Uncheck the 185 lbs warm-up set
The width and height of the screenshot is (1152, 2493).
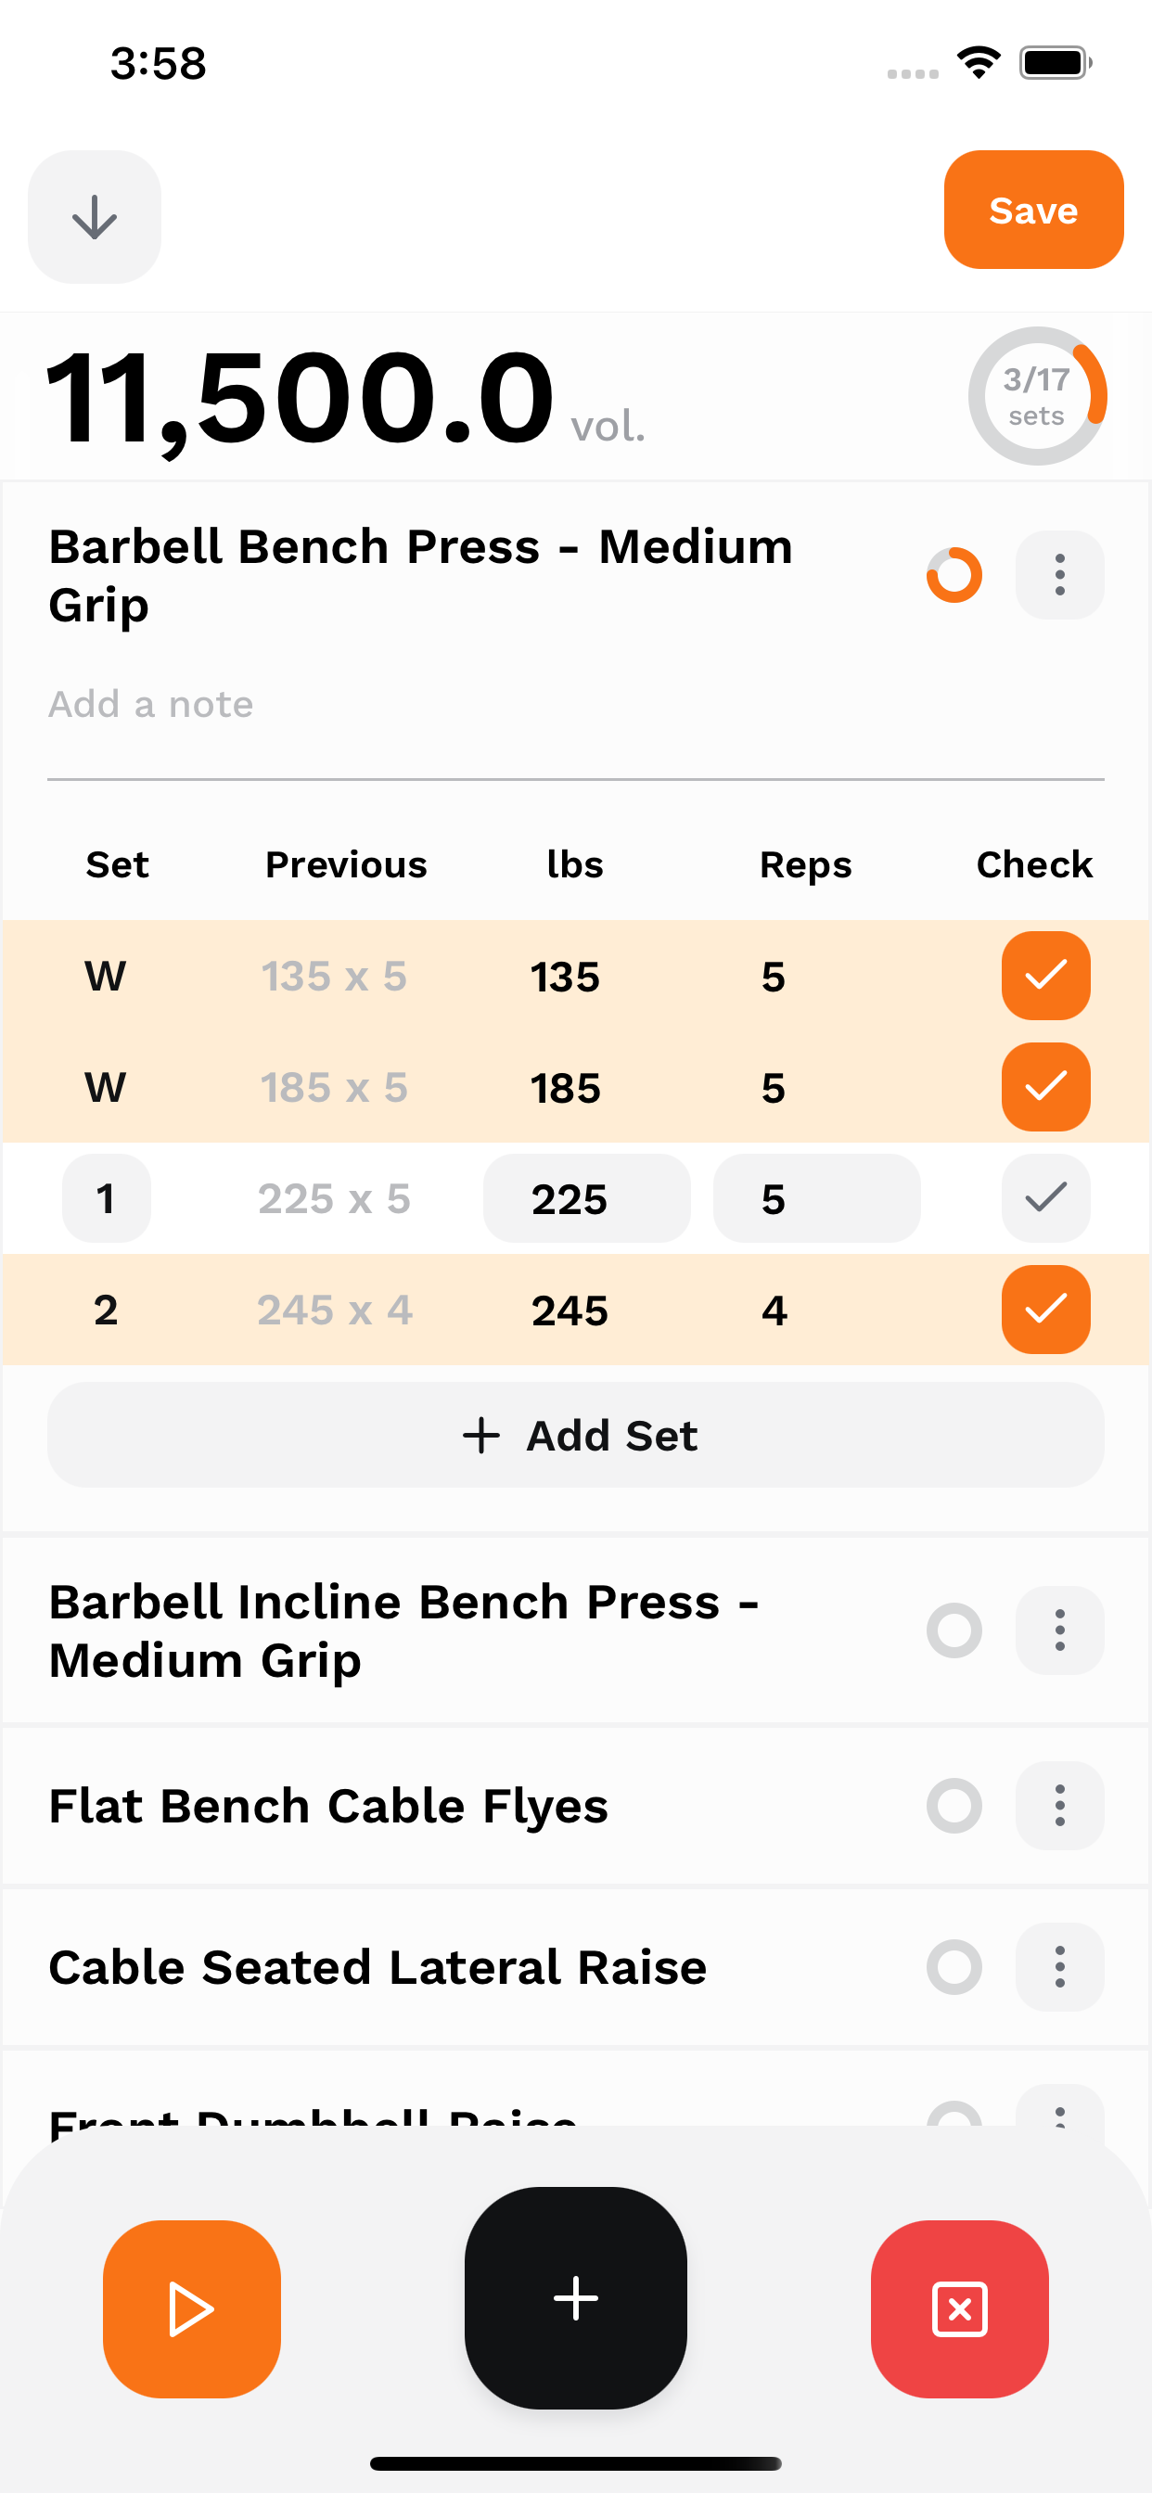click(x=1045, y=1087)
